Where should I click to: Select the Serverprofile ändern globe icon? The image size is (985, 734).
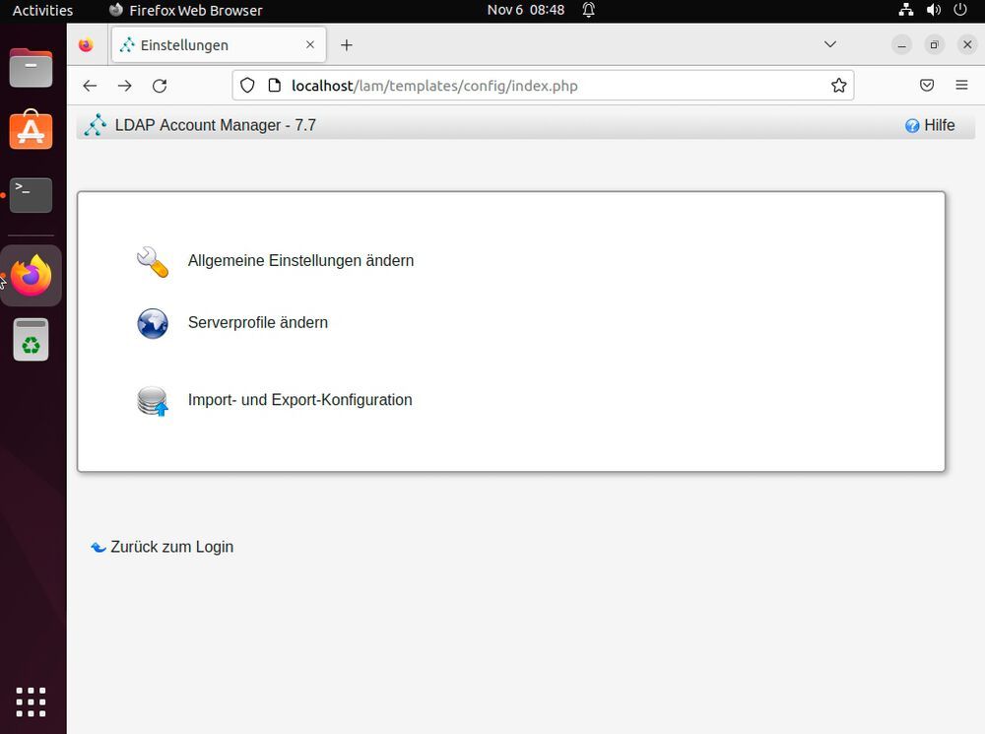click(x=152, y=322)
